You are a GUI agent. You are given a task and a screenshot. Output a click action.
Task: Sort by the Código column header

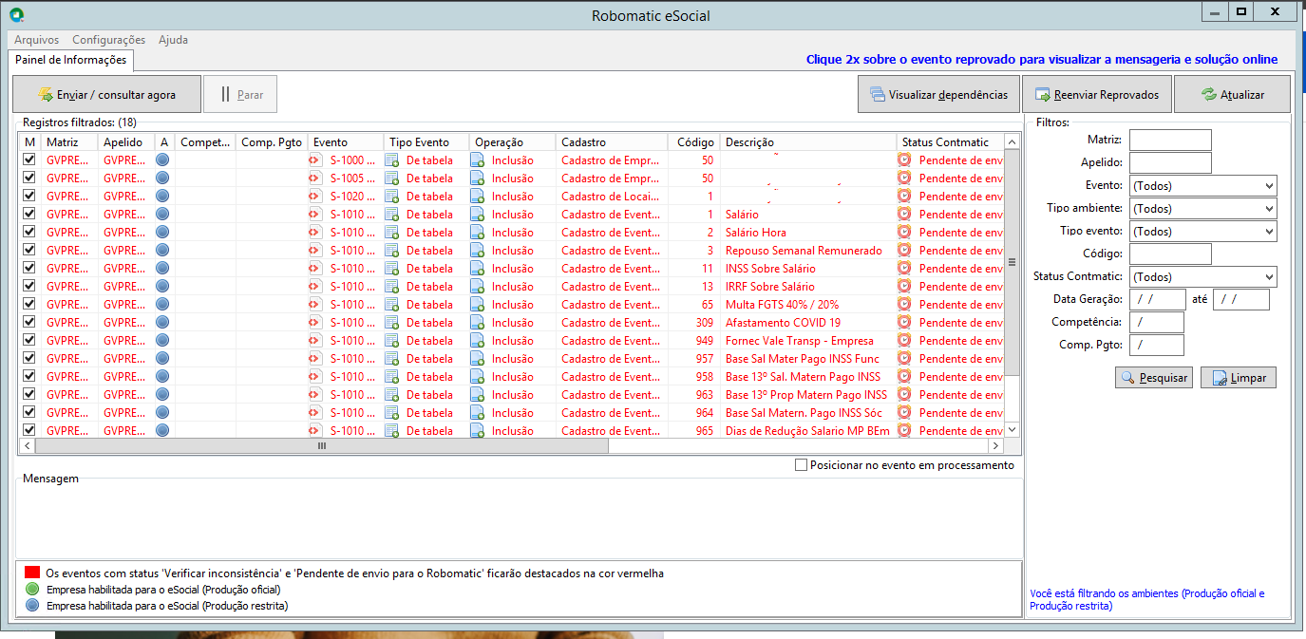(693, 142)
